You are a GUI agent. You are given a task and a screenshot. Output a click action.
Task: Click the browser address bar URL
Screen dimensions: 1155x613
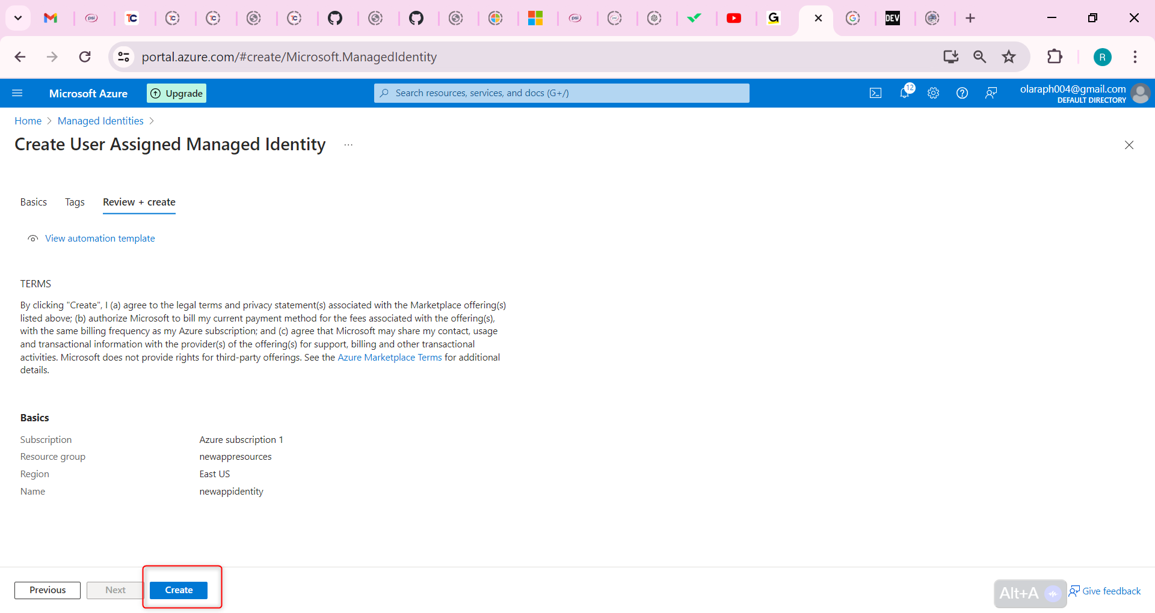(x=289, y=57)
